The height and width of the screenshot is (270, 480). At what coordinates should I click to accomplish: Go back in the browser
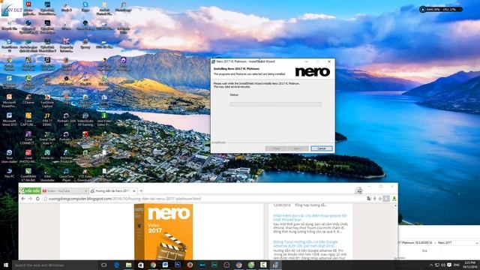click(23, 199)
